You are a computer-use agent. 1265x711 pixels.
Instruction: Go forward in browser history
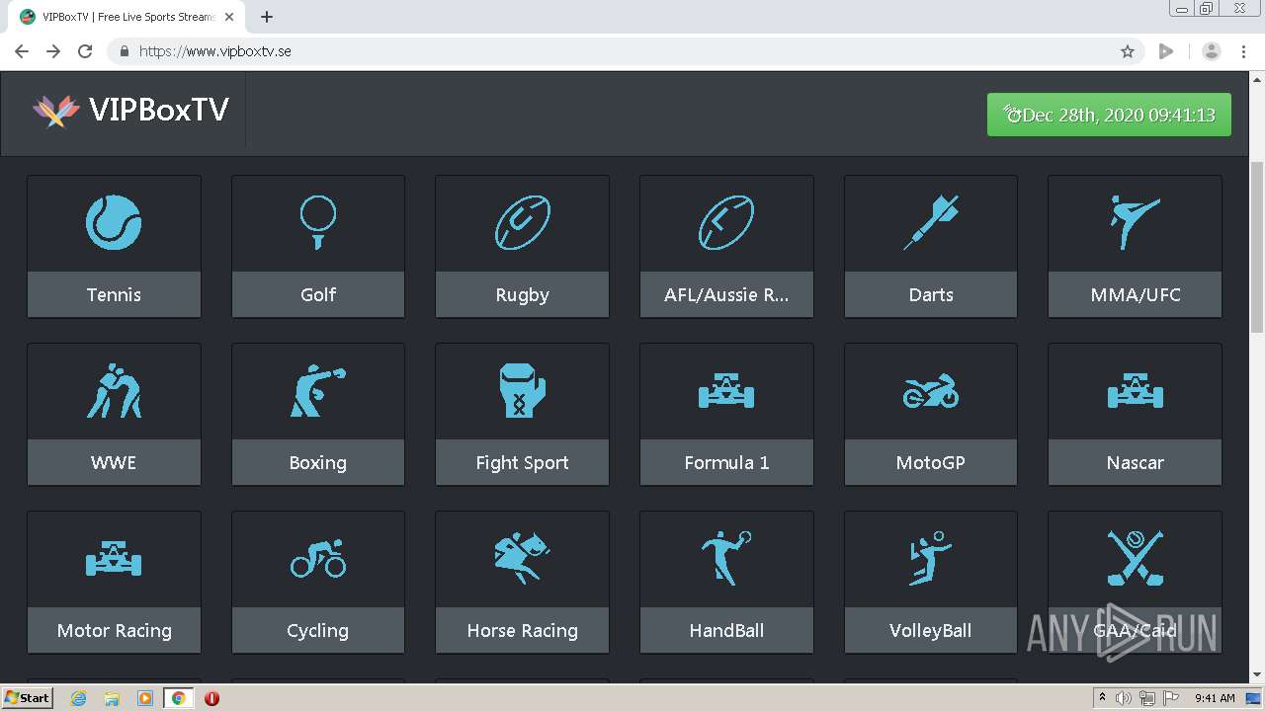coord(53,51)
